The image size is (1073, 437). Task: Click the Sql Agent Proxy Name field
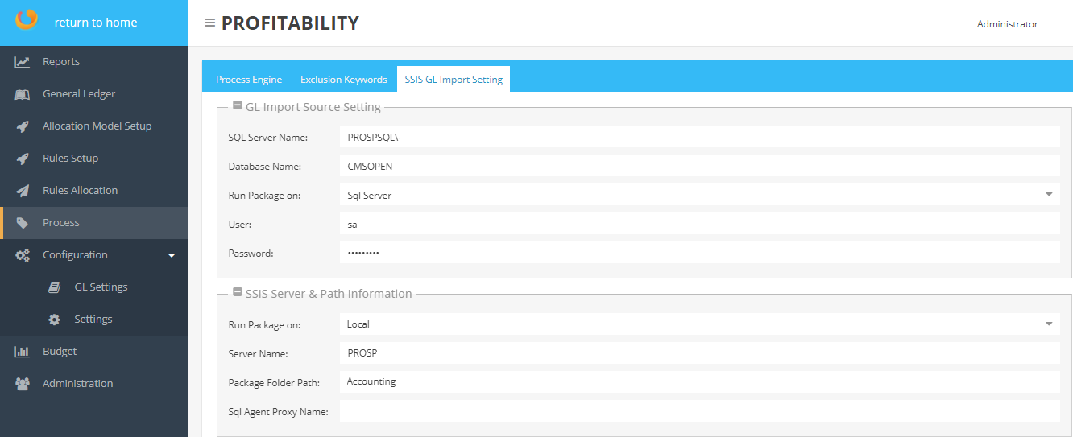(x=698, y=411)
